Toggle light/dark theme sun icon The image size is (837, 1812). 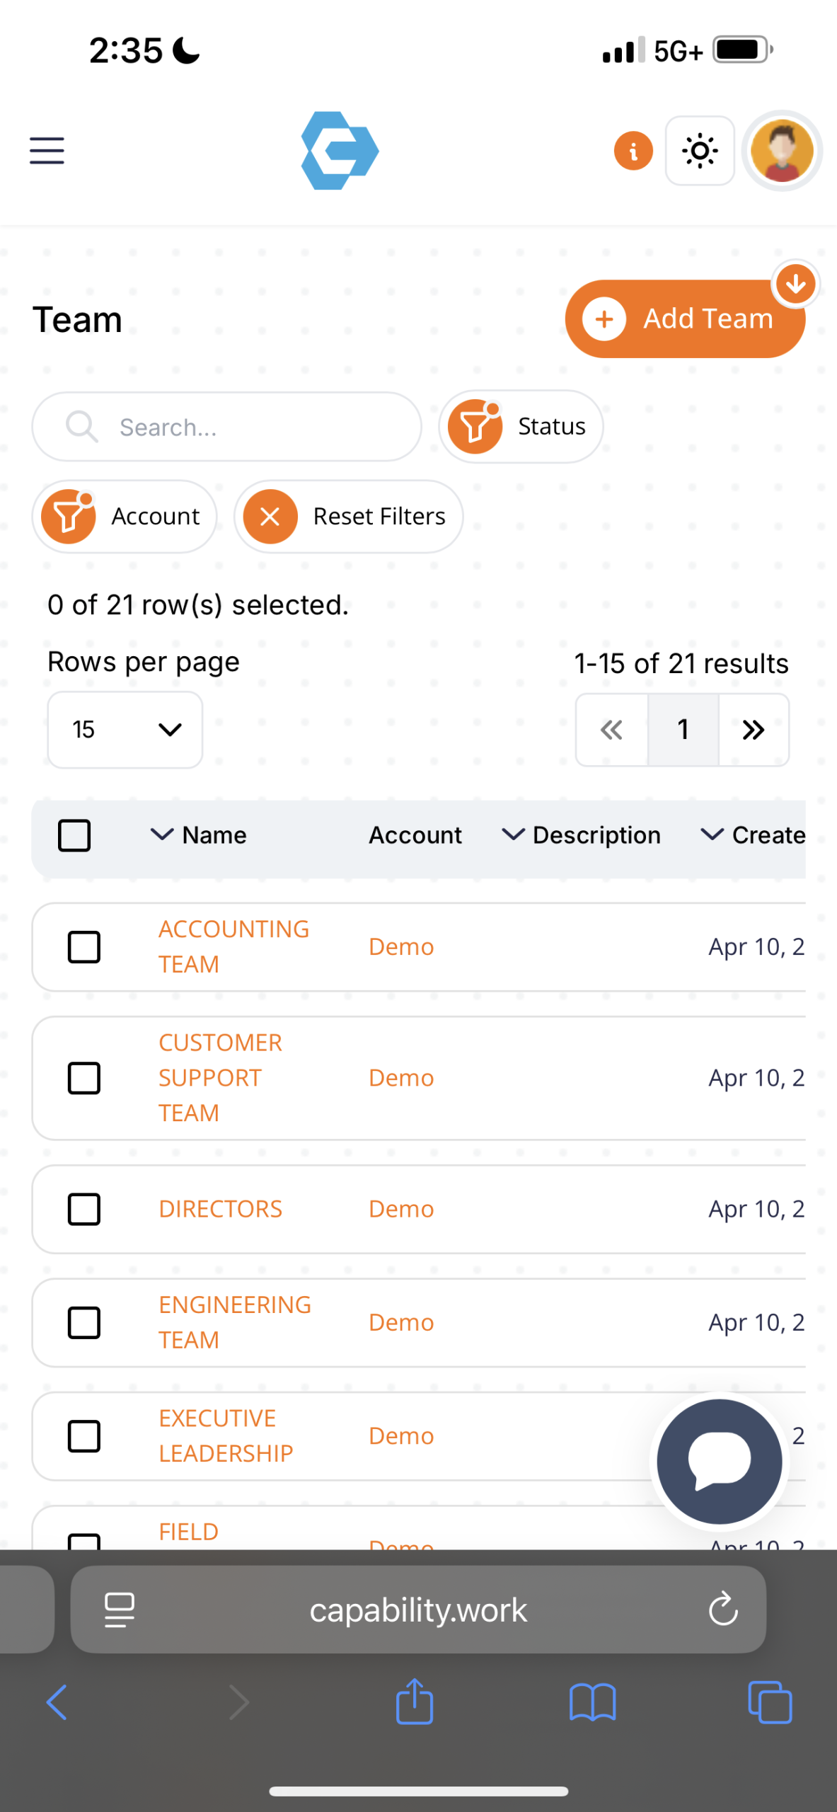(x=699, y=151)
